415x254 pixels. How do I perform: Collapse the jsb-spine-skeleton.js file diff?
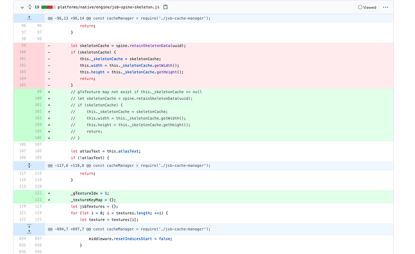[x=22, y=7]
